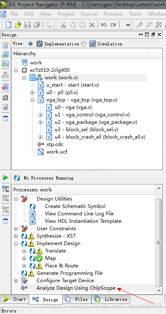Image resolution: width=166 pixels, height=314 pixels.
Task: Switch to the Libraries tab
Action: point(111,299)
